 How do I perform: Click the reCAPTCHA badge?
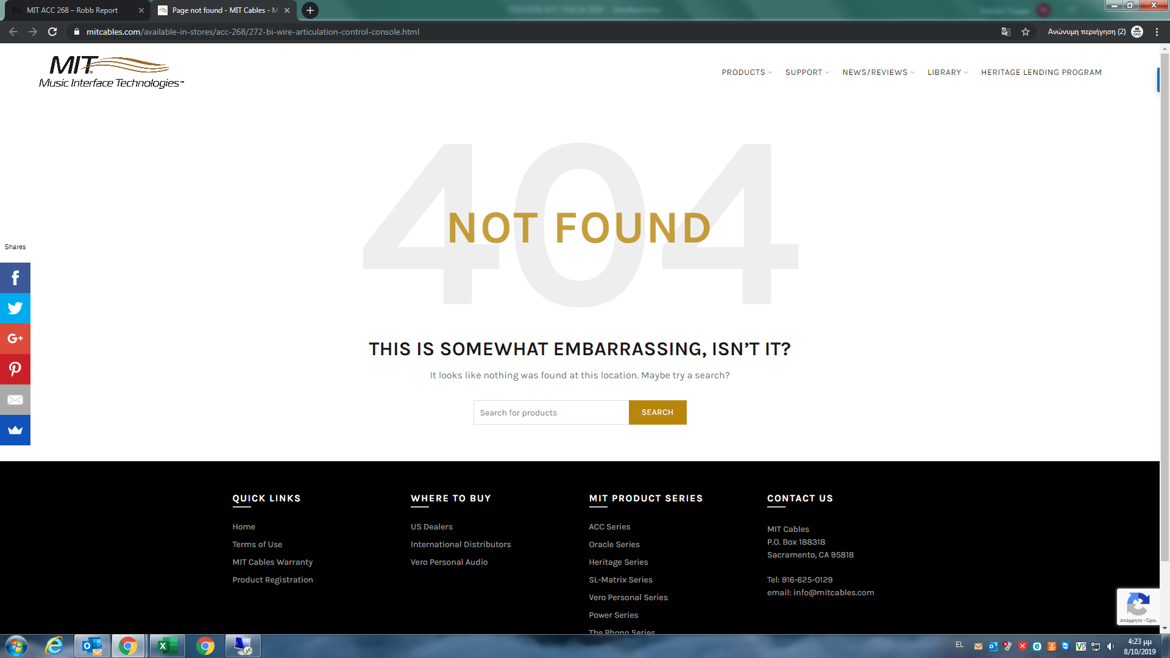point(1138,606)
